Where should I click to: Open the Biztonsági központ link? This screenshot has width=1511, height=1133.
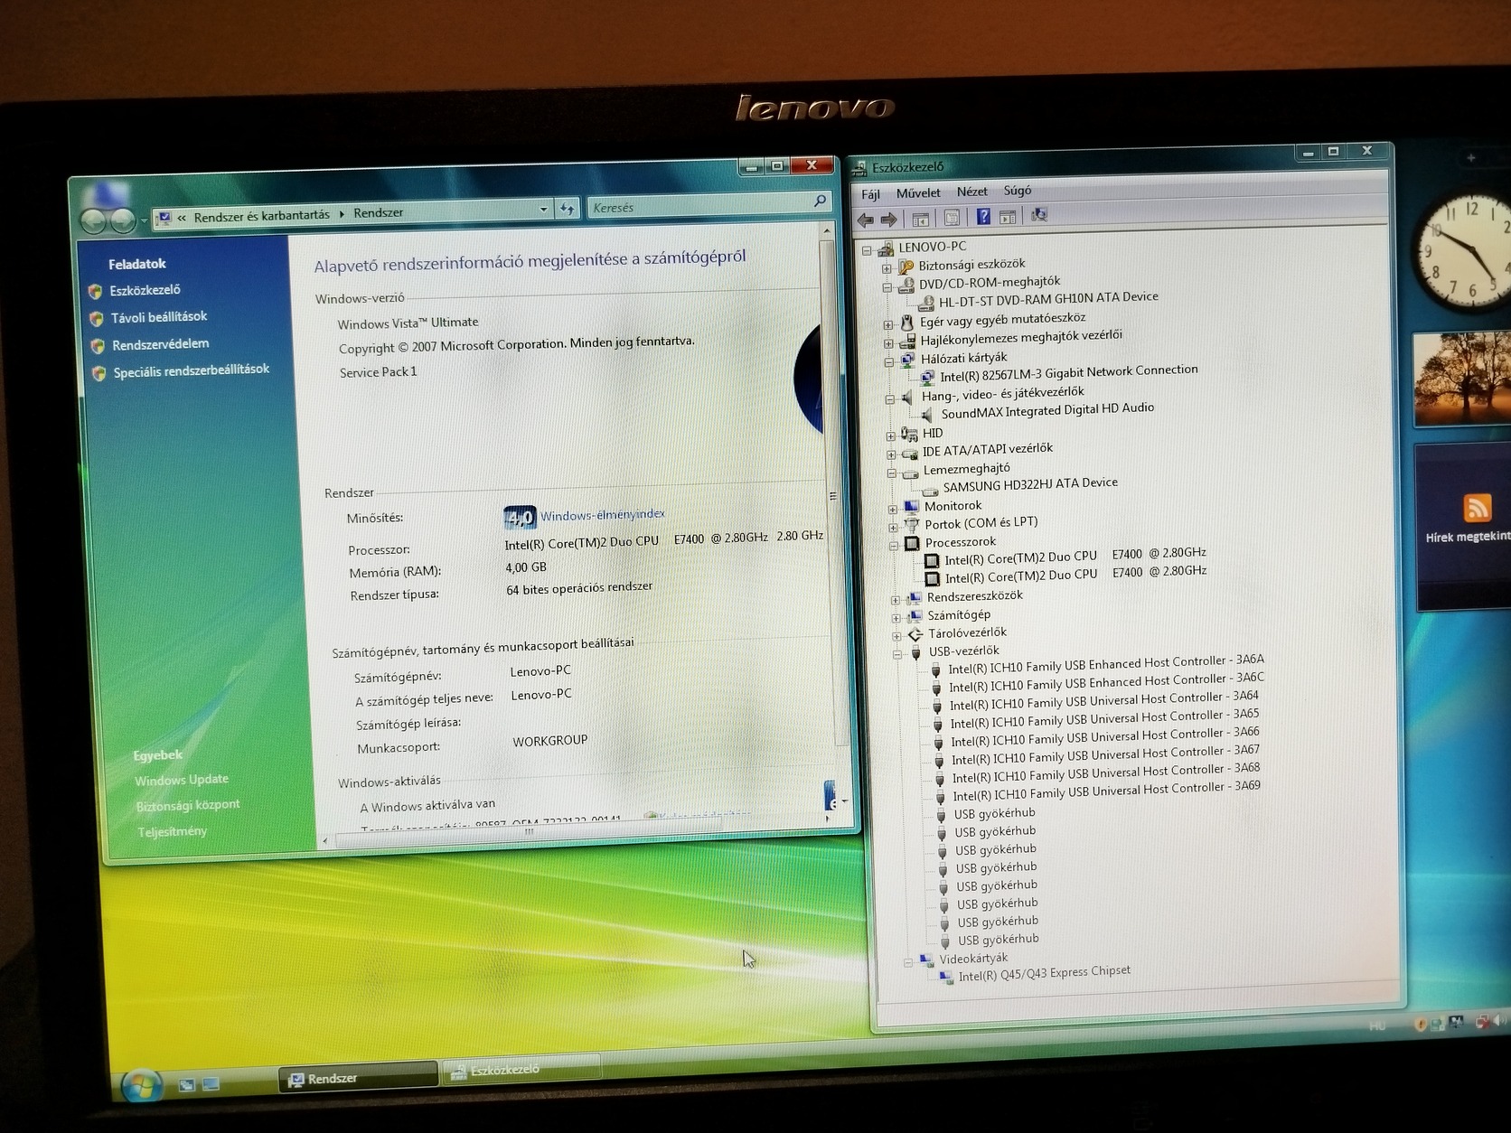(188, 805)
